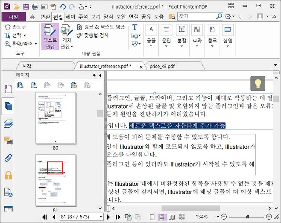Screen dimensions: 281x223
Task: Expand the 선택 tool dropdown
Action: pos(25,35)
